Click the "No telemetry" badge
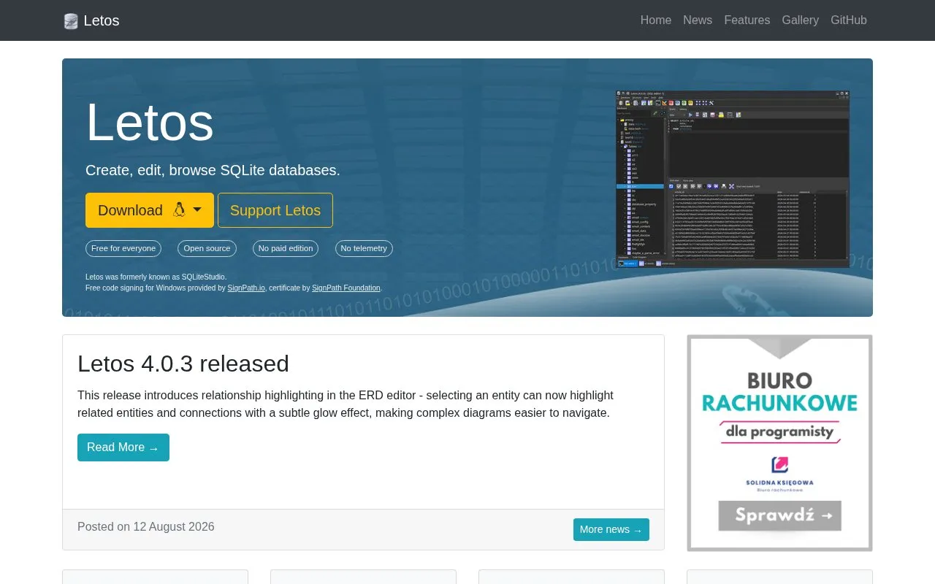935x584 pixels. click(x=364, y=248)
